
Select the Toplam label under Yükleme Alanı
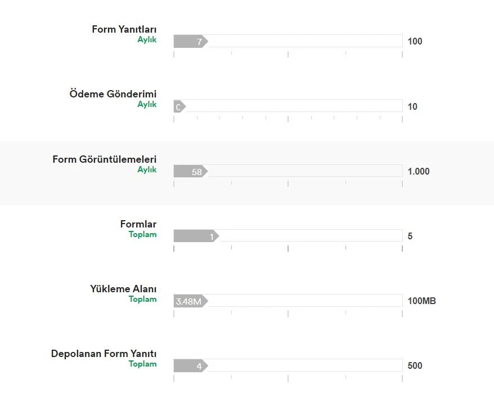(x=142, y=299)
